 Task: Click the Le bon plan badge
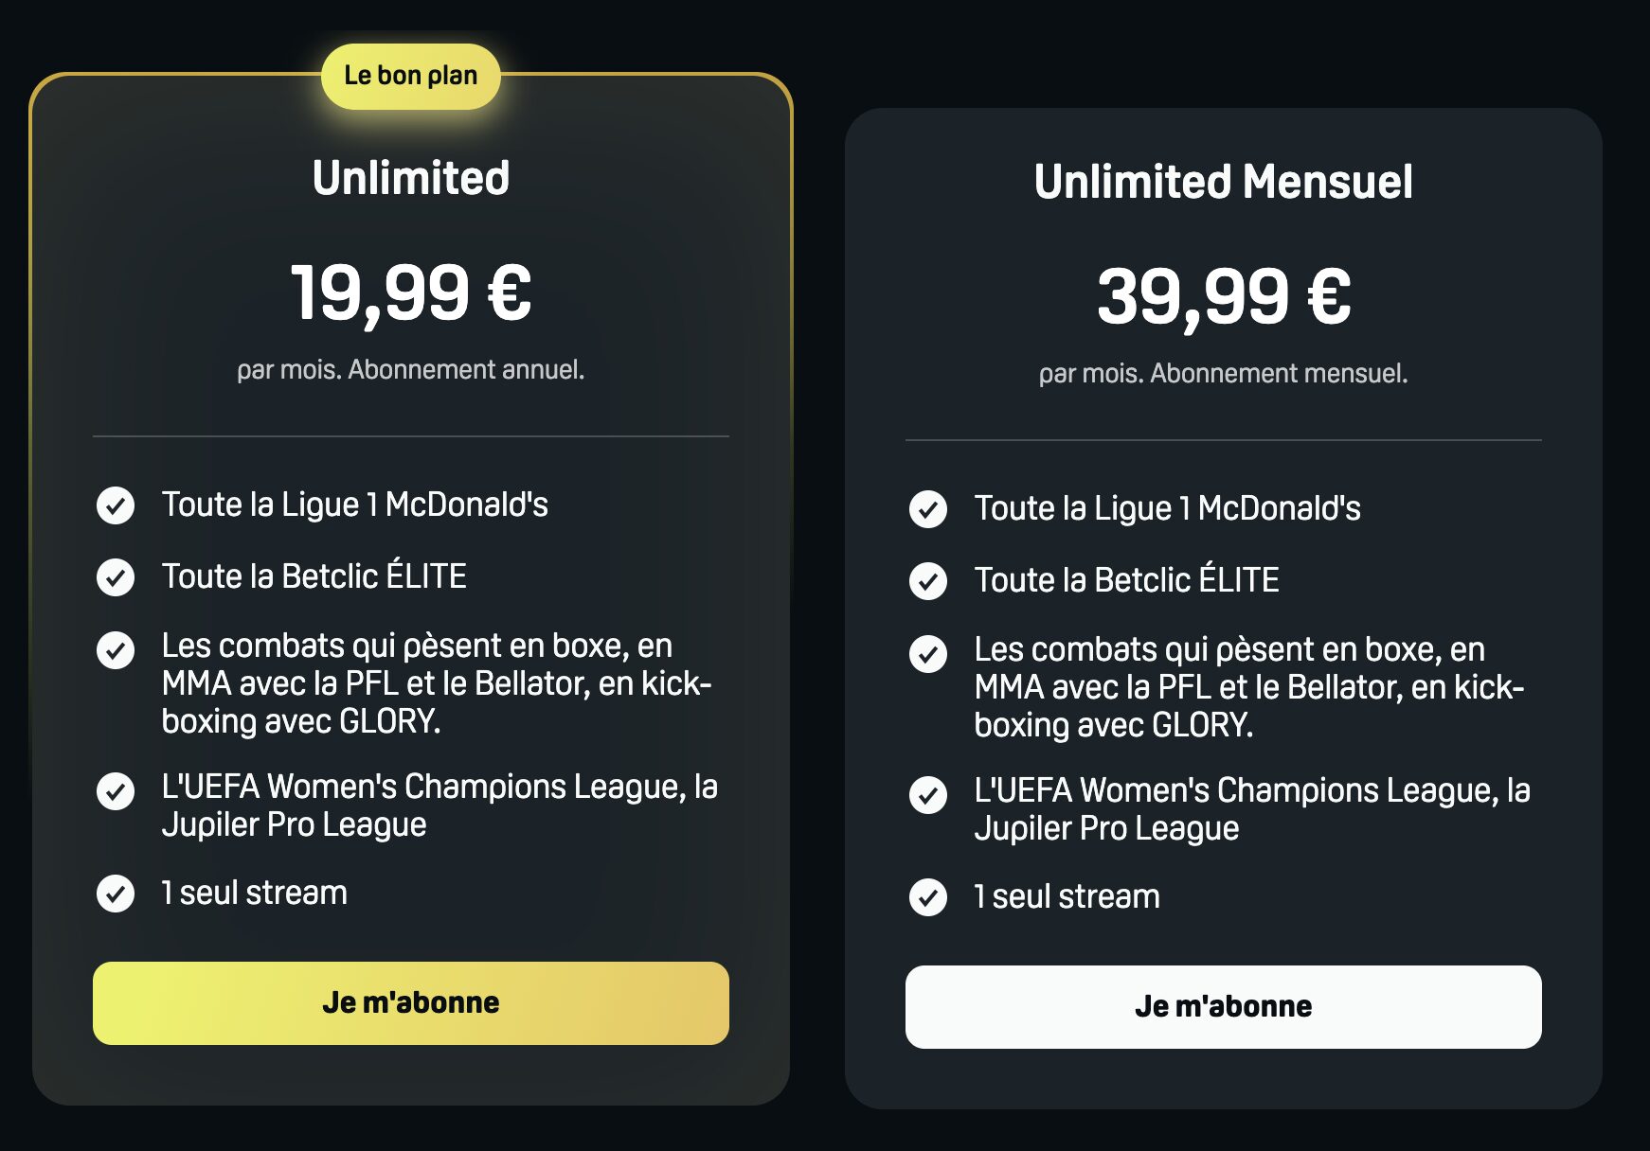(411, 76)
